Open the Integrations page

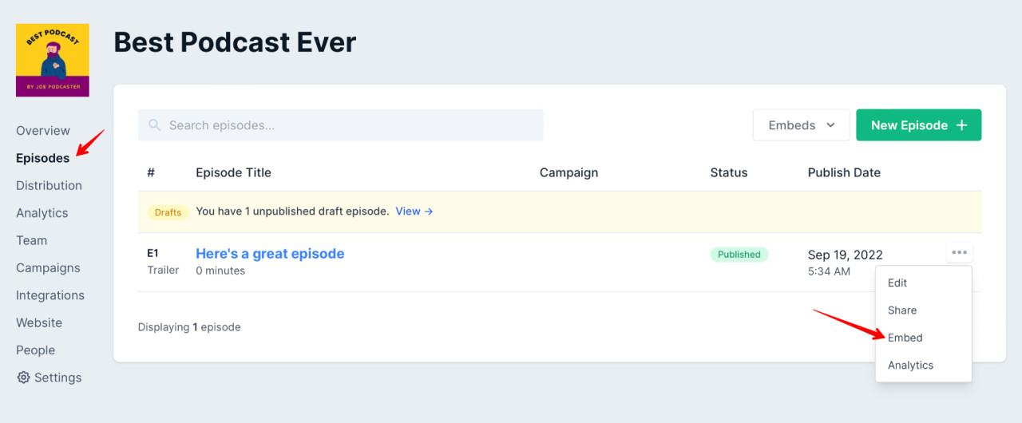pos(50,295)
